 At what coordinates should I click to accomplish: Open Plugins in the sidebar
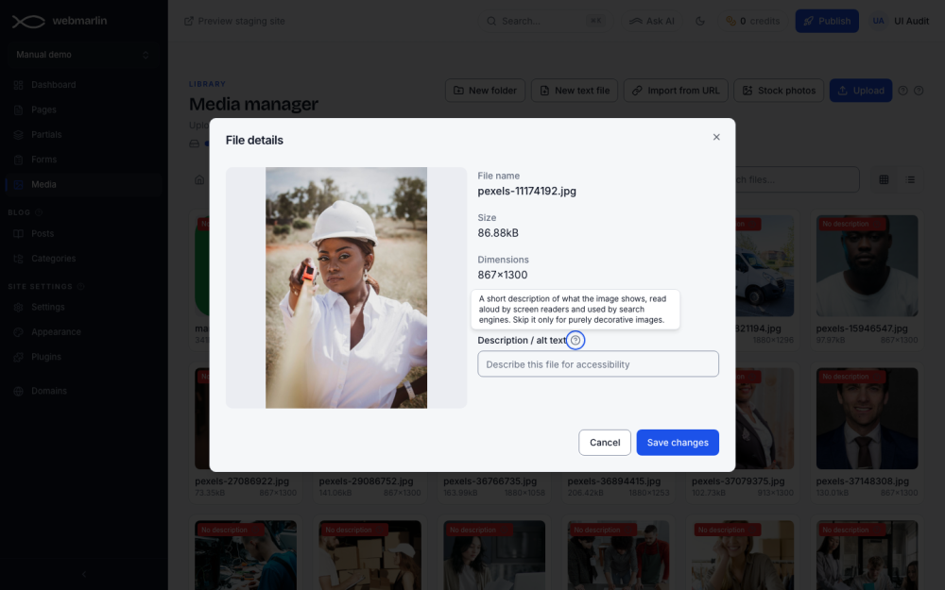[83, 357]
